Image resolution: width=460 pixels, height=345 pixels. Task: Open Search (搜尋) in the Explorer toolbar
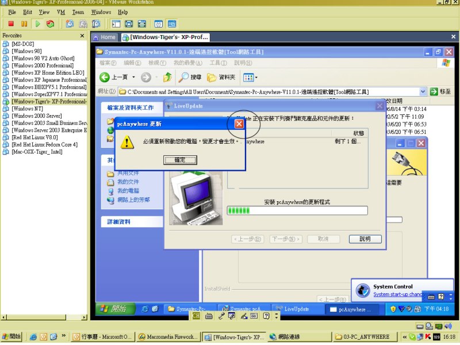[x=190, y=77]
